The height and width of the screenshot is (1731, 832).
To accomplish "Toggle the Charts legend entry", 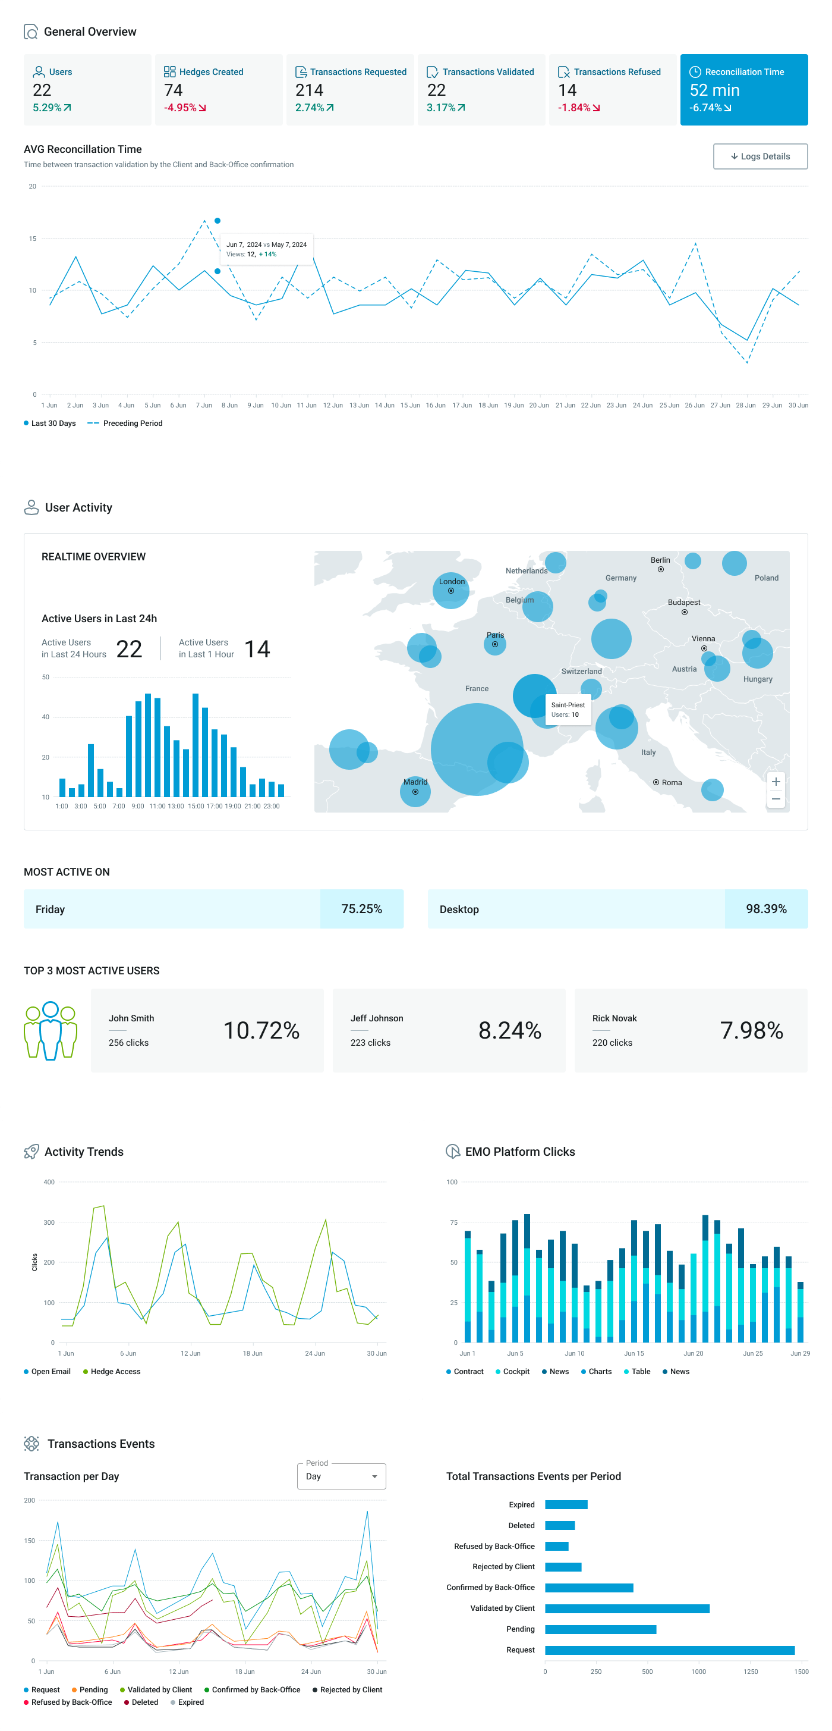I will (x=596, y=1372).
